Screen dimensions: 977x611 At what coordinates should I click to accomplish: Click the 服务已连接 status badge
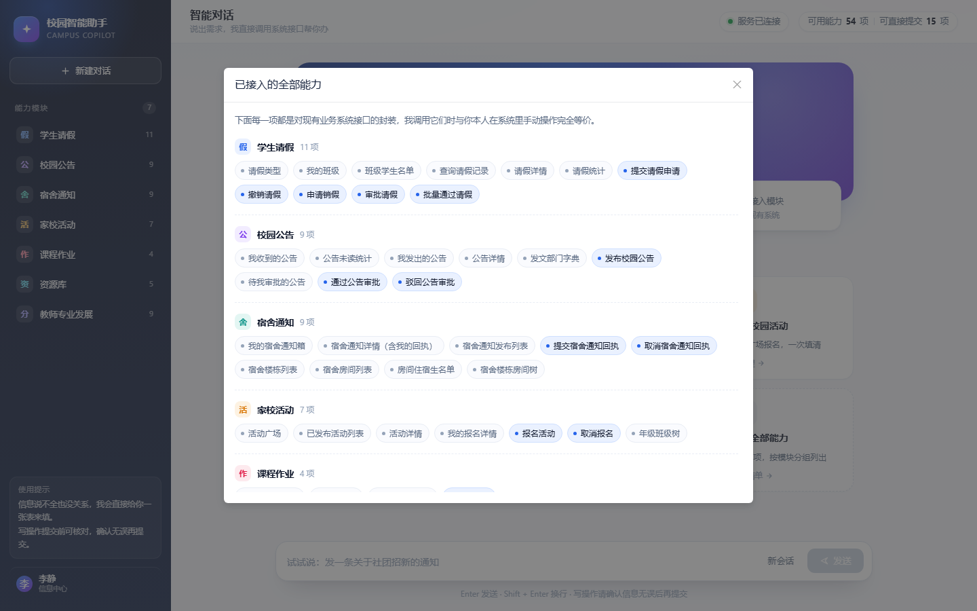(754, 21)
